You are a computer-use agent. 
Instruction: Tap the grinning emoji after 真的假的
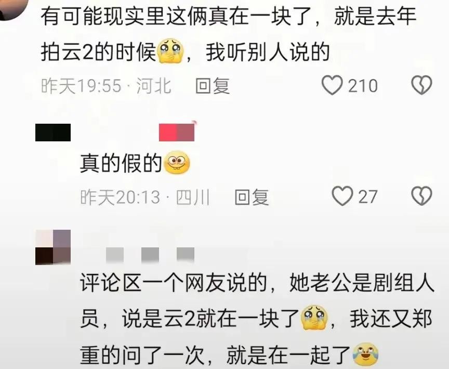177,163
